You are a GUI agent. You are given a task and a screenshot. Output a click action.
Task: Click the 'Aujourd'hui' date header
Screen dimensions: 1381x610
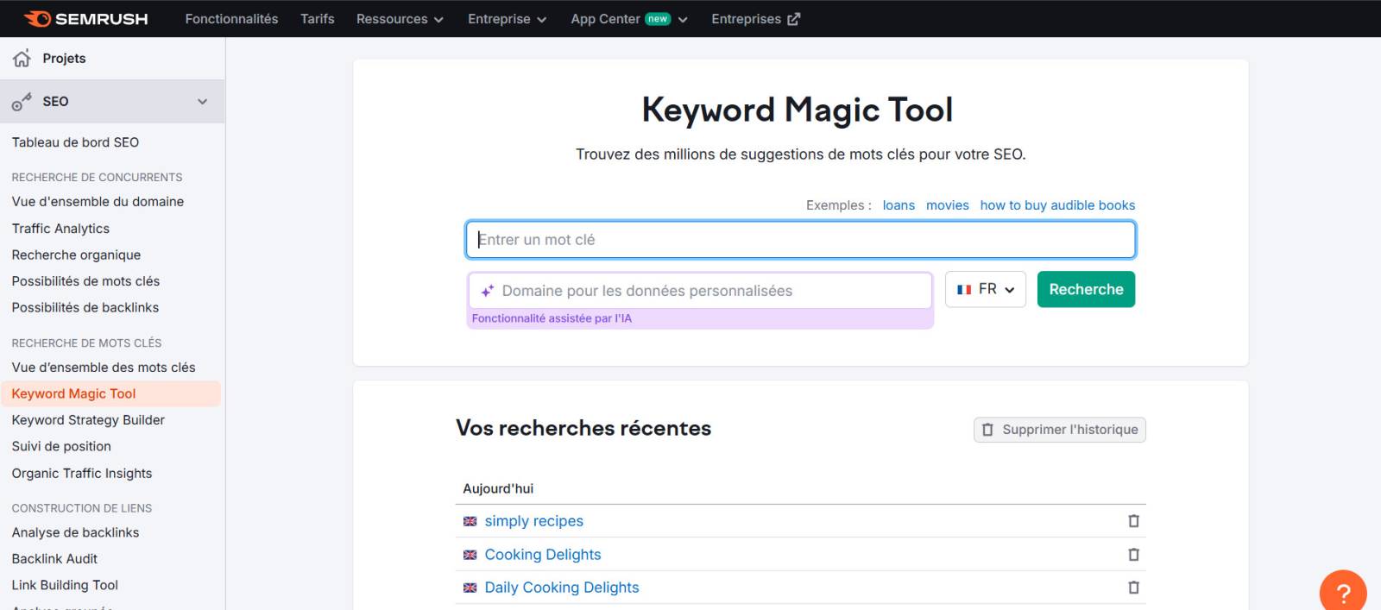tap(498, 488)
